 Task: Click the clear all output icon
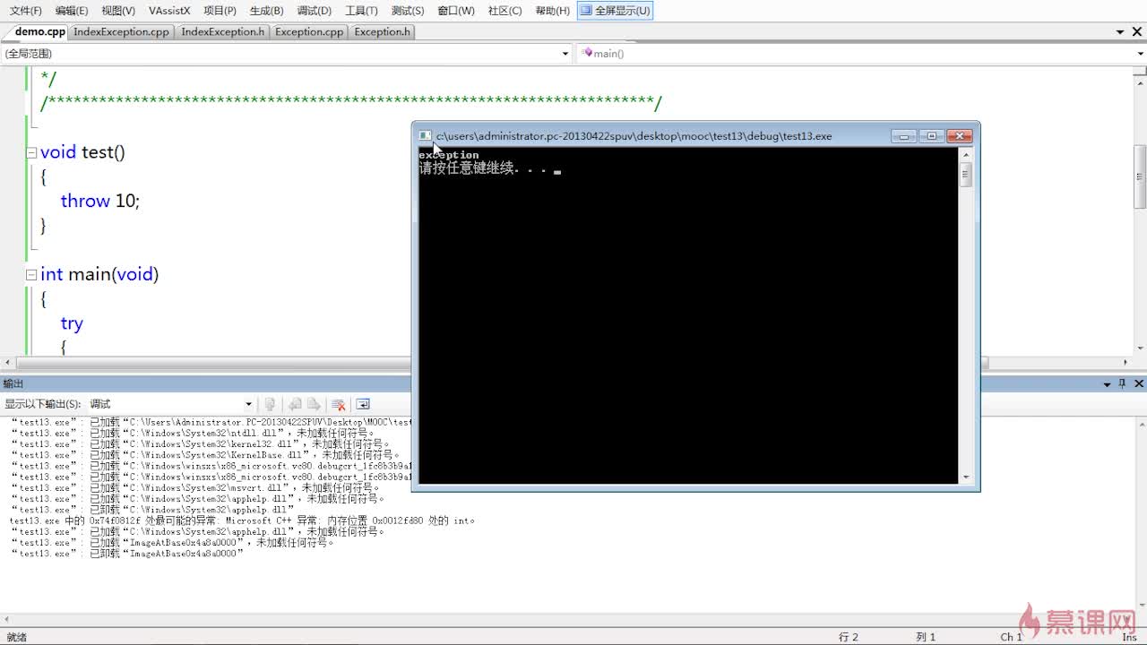[x=338, y=404]
